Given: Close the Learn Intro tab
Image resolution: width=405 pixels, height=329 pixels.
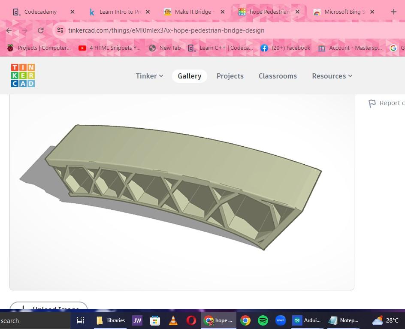Looking at the screenshot, I should (x=148, y=12).
